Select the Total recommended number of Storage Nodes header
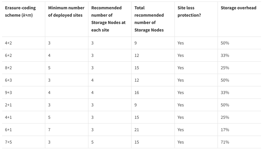266x152 pixels. pos(149,19)
